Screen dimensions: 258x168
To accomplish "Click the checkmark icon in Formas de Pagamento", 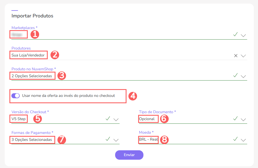I will coord(108,139).
